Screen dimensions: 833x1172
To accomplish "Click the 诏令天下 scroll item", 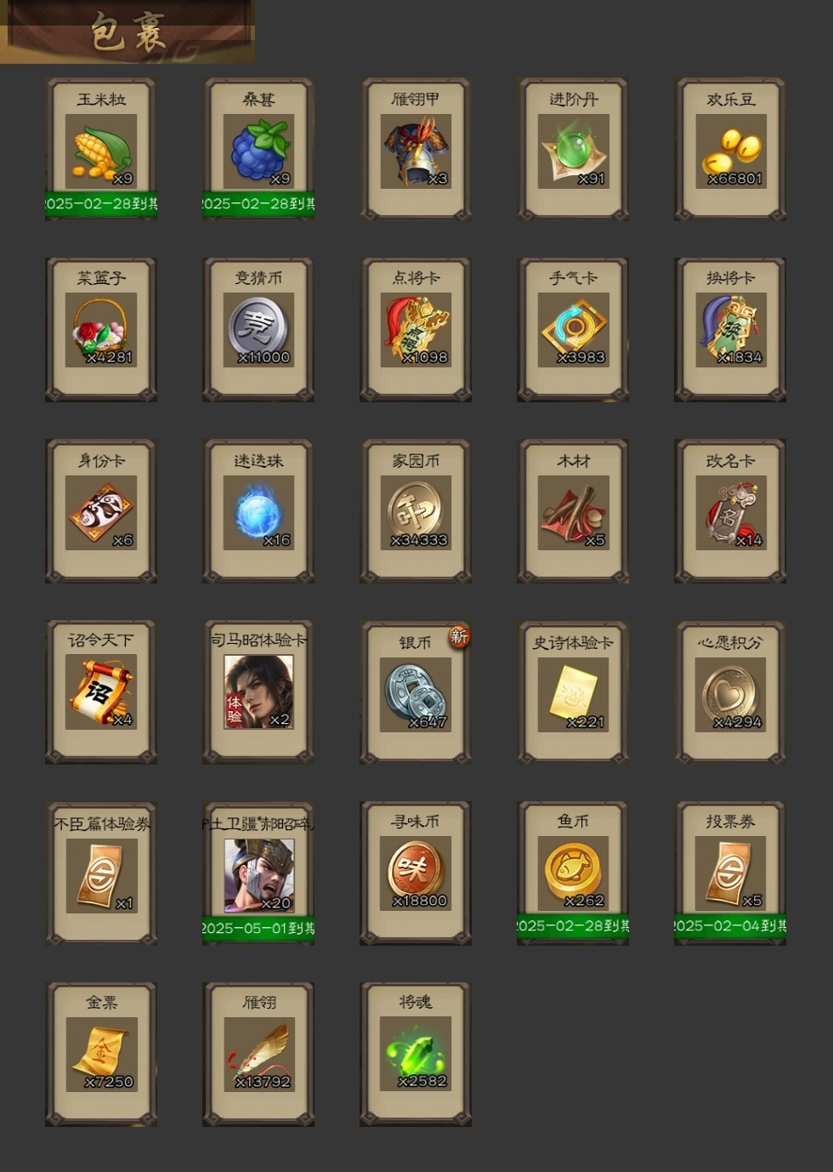I will [x=101, y=692].
